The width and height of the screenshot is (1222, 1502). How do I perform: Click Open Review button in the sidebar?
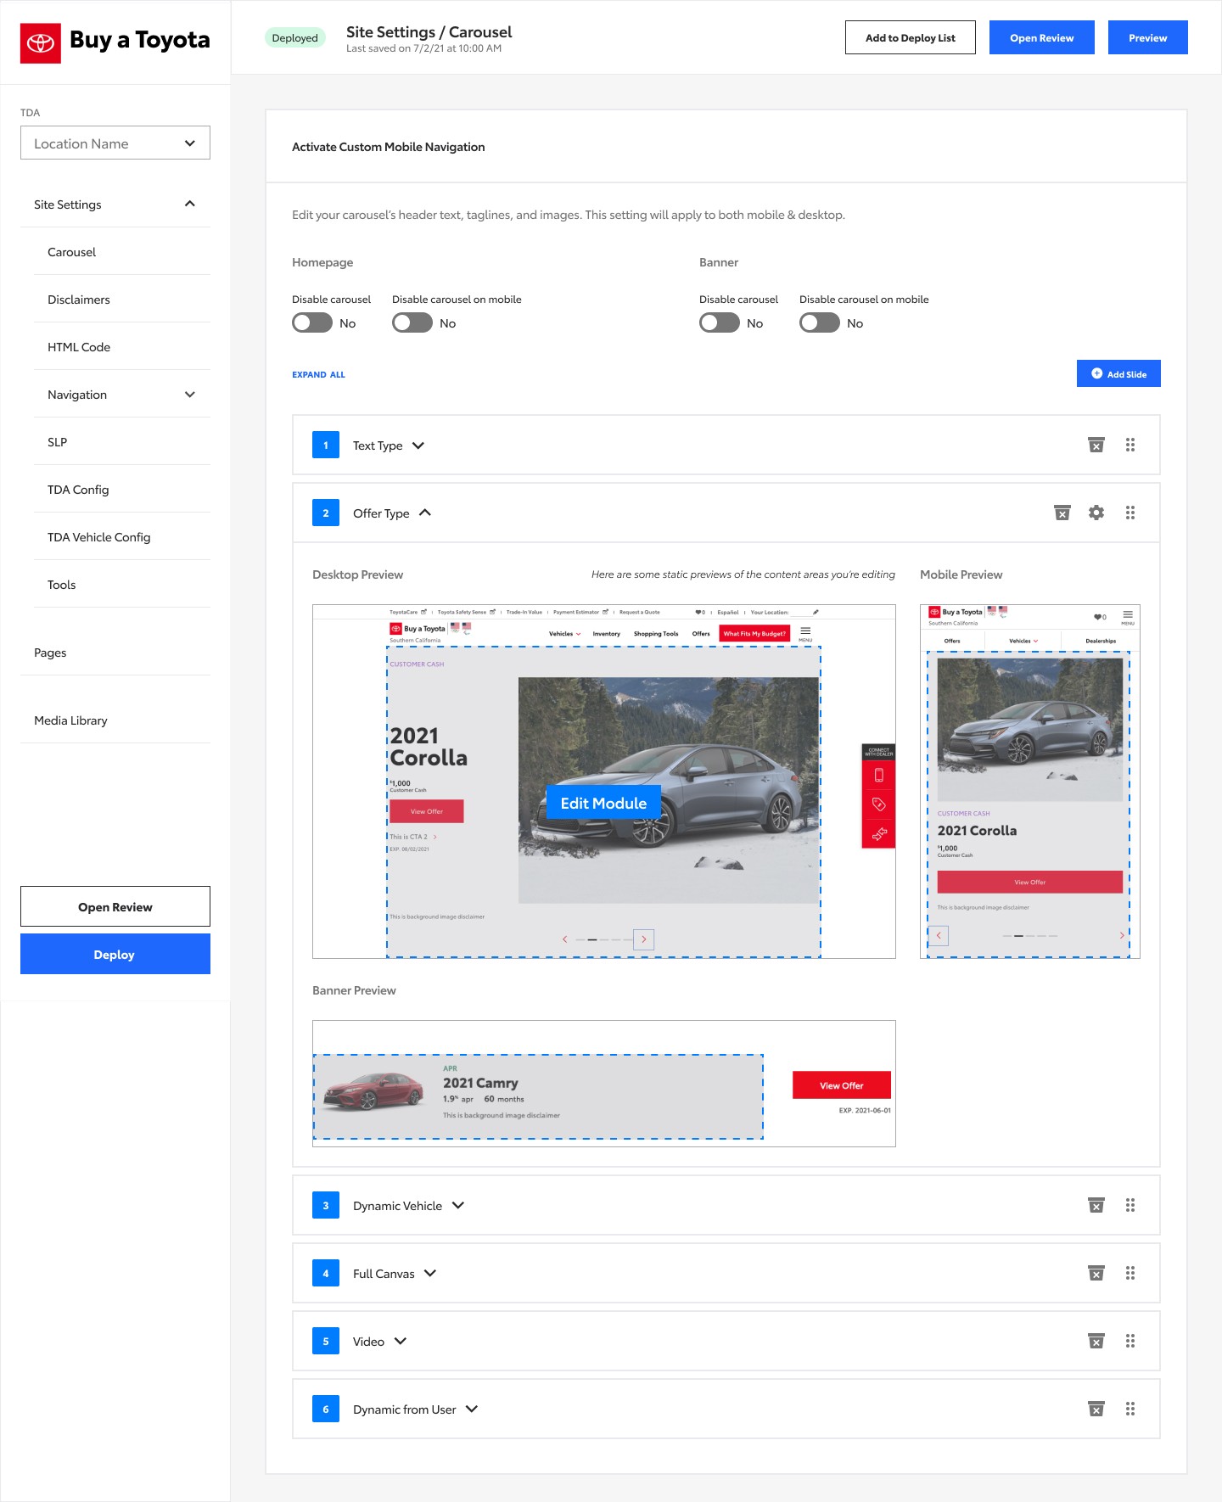115,906
